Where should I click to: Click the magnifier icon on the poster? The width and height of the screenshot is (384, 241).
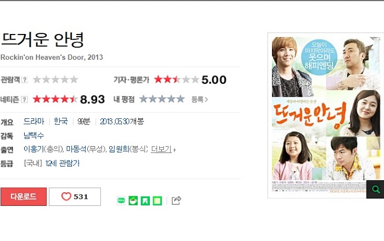[x=375, y=190]
